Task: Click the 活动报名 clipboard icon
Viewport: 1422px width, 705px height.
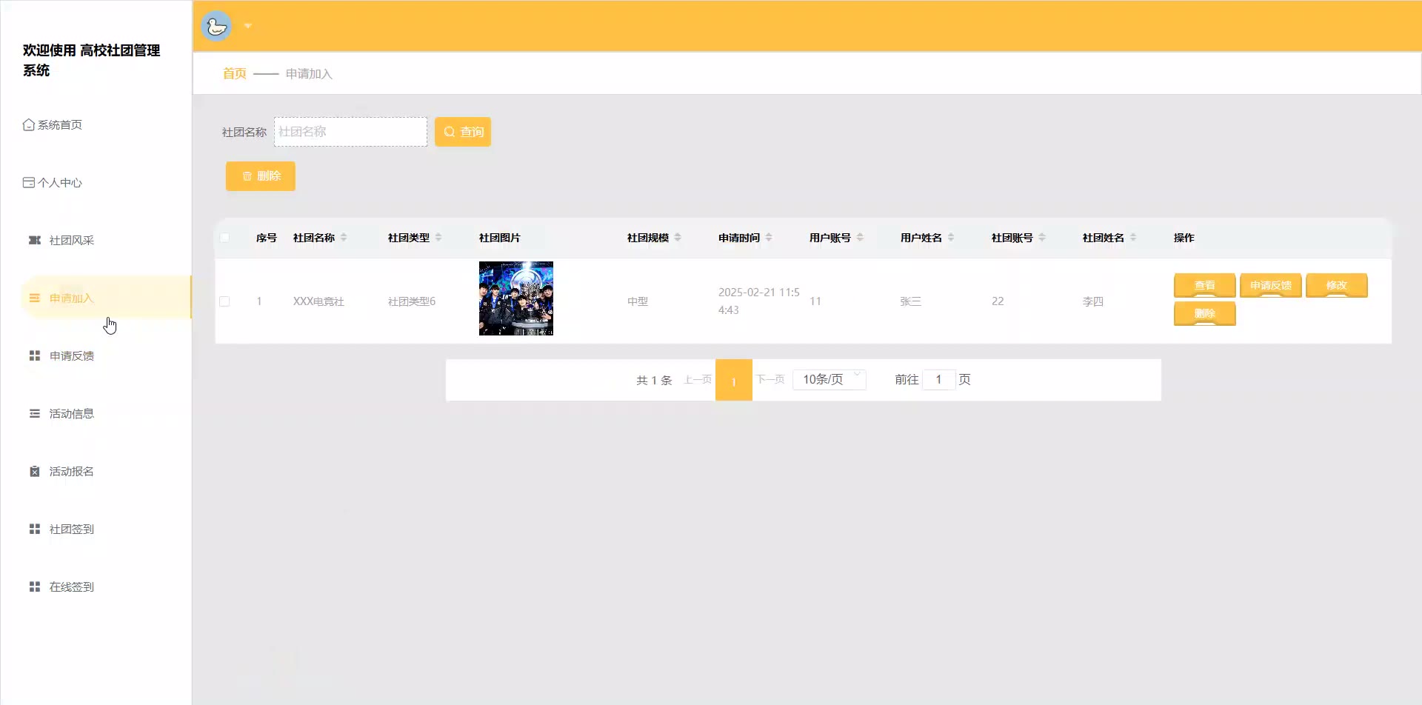Action: pos(34,472)
